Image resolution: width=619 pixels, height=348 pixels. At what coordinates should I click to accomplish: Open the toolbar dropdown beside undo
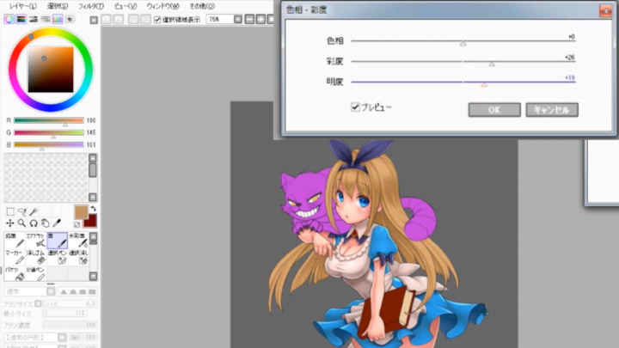pyautogui.click(x=94, y=20)
